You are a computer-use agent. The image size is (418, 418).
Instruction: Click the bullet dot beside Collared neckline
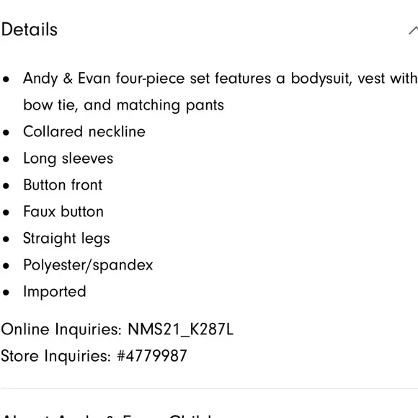[6, 133]
